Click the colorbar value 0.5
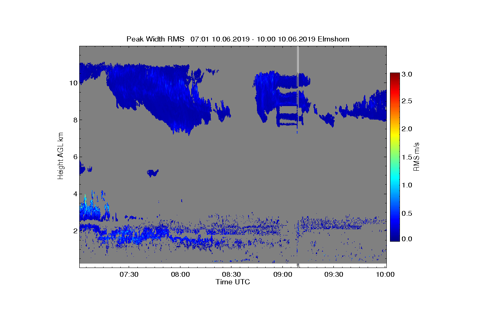This screenshot has width=478, height=319. tap(406, 213)
